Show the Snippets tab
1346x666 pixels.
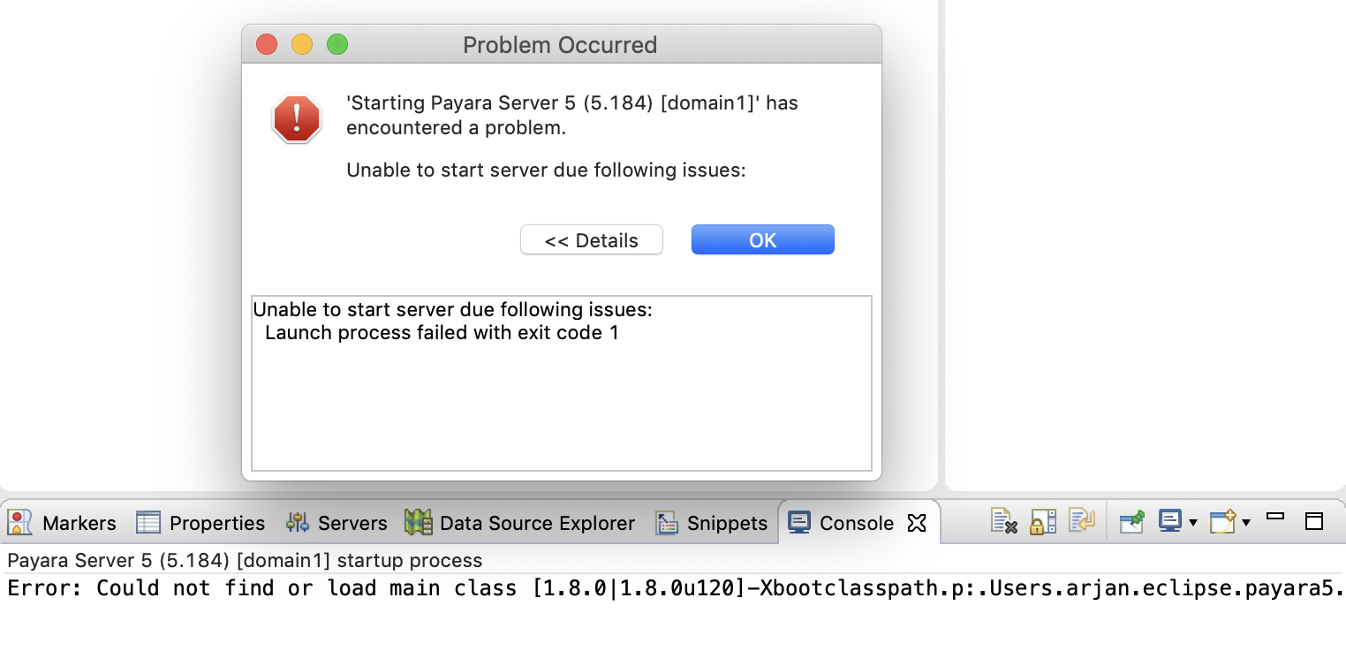[x=711, y=523]
